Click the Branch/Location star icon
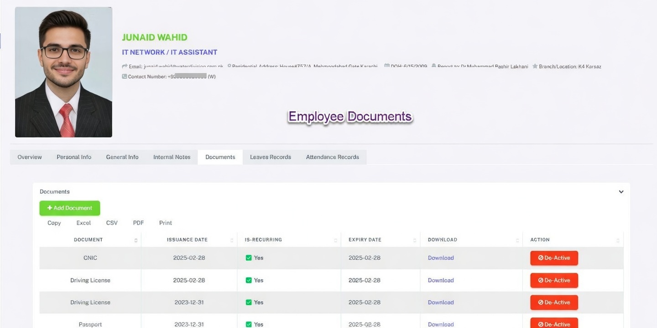The height and width of the screenshot is (328, 657). (535, 67)
